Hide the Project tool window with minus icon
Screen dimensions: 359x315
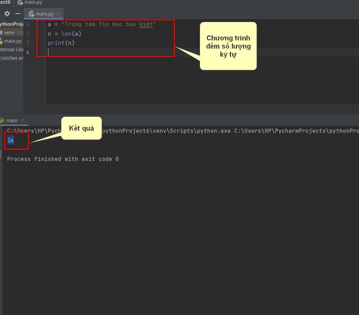[x=18, y=14]
